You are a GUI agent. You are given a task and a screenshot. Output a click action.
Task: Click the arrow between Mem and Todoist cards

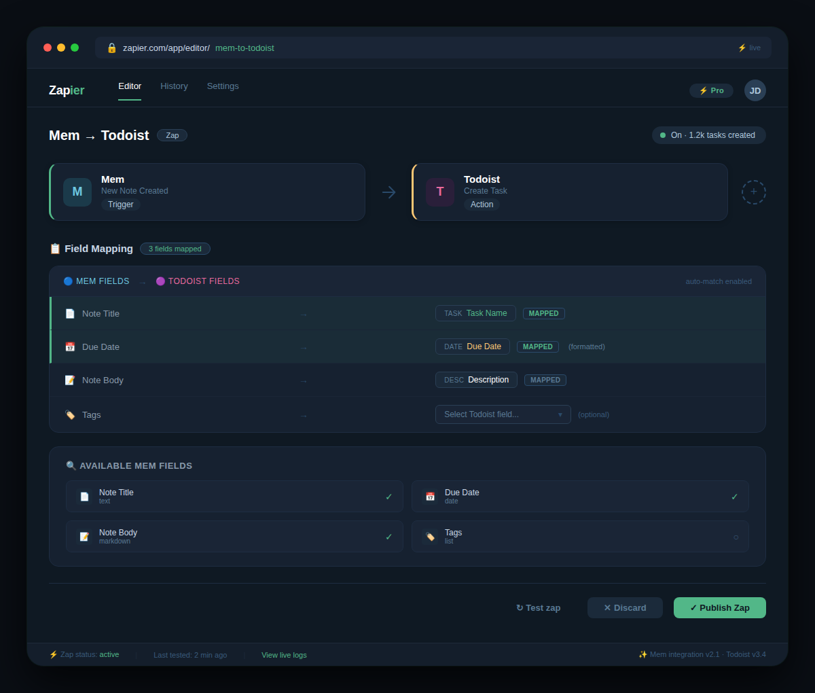point(388,192)
